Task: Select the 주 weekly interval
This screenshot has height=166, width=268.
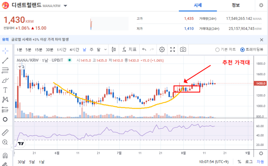Action: pos(92,50)
